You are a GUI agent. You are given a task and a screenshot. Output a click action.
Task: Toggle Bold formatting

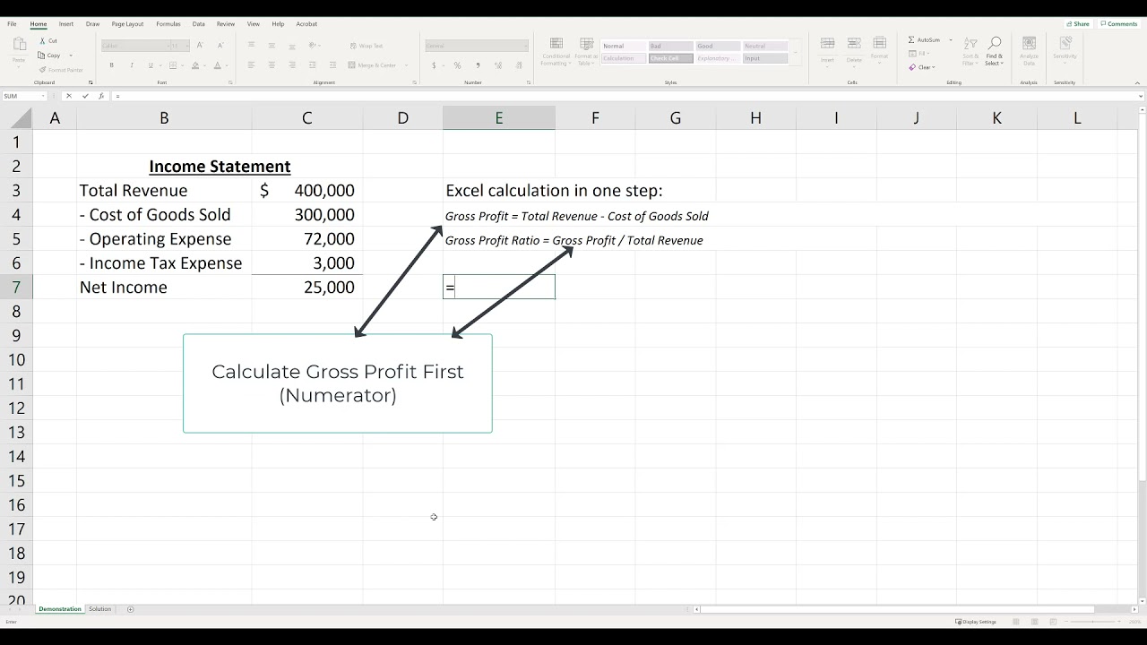[112, 65]
